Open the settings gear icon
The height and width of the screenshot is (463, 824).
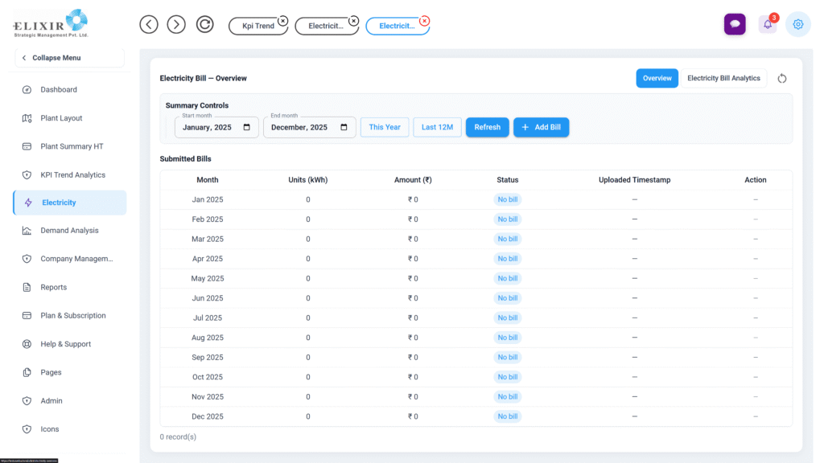click(797, 24)
